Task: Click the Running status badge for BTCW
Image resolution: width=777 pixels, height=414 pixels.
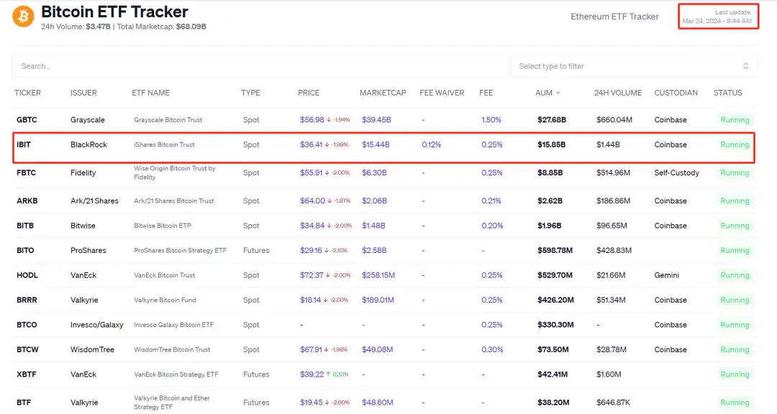Action: click(735, 350)
